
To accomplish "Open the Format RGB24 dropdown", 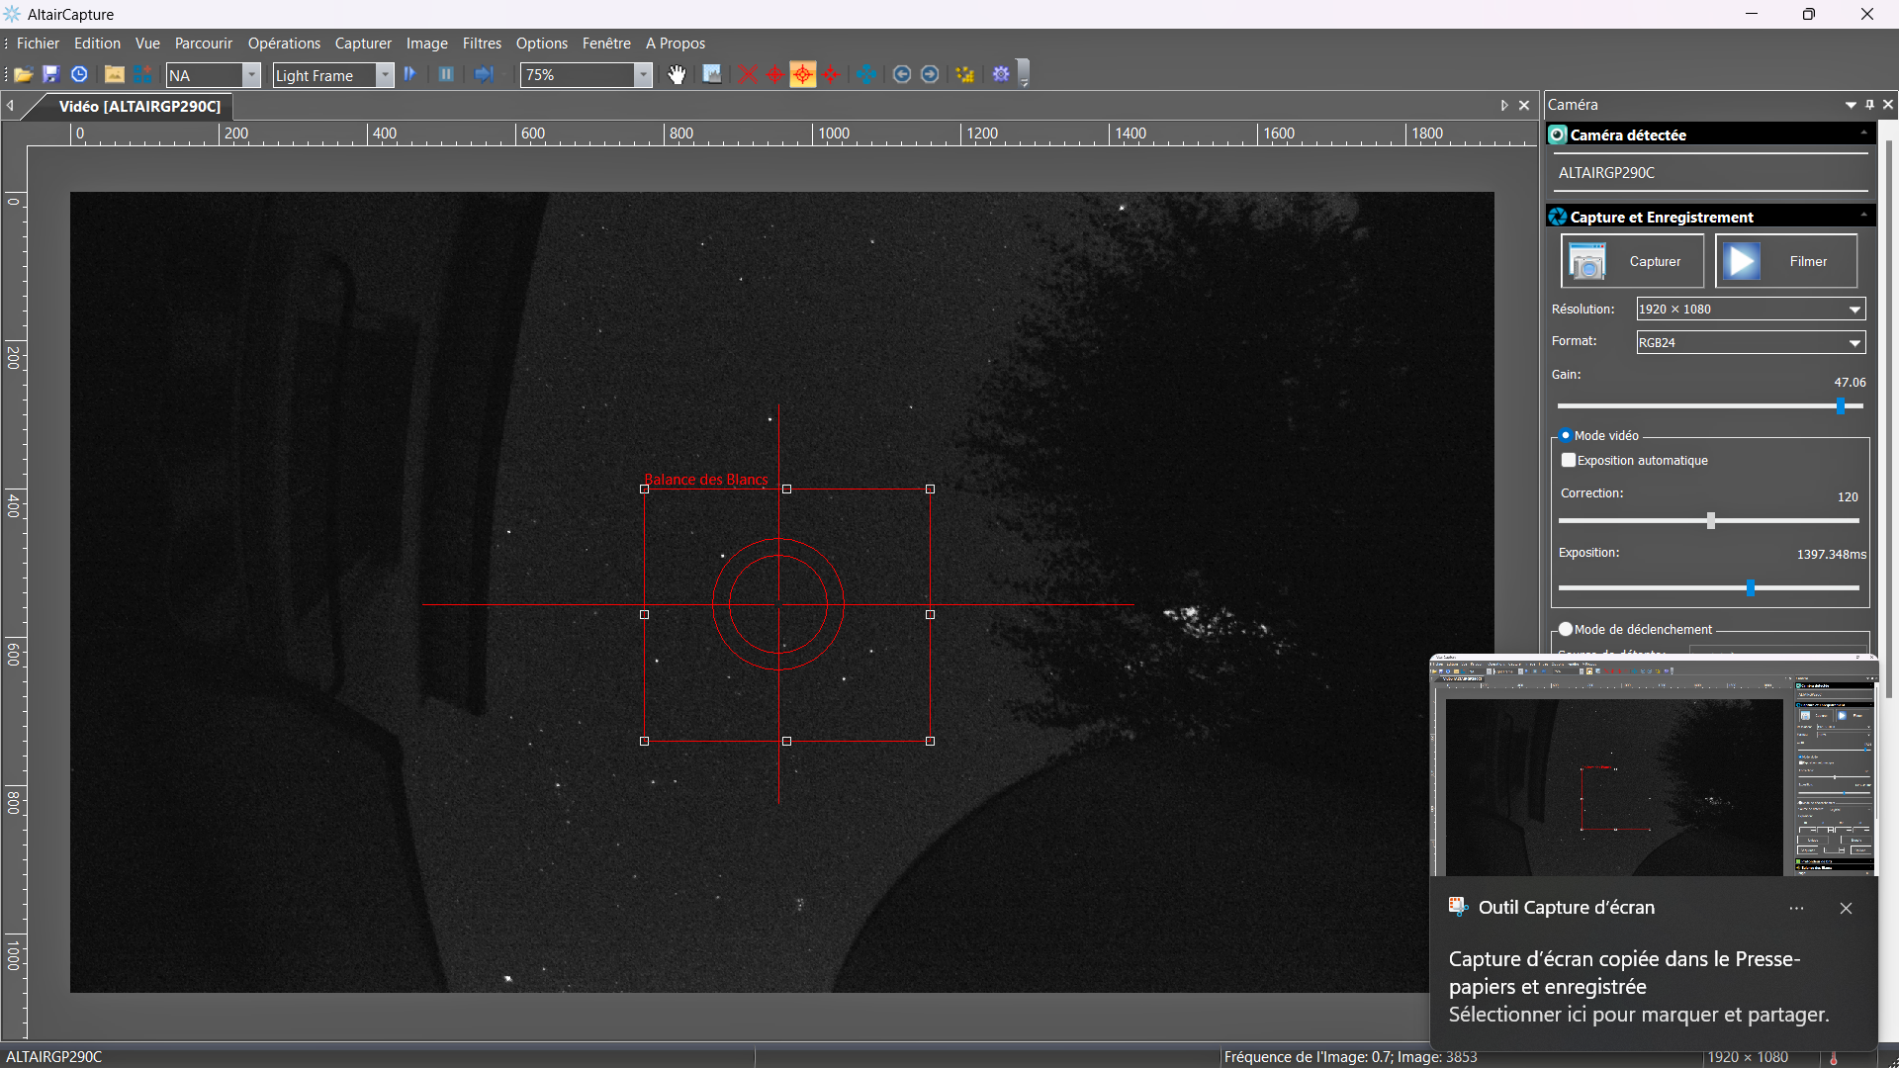I will pyautogui.click(x=1752, y=342).
